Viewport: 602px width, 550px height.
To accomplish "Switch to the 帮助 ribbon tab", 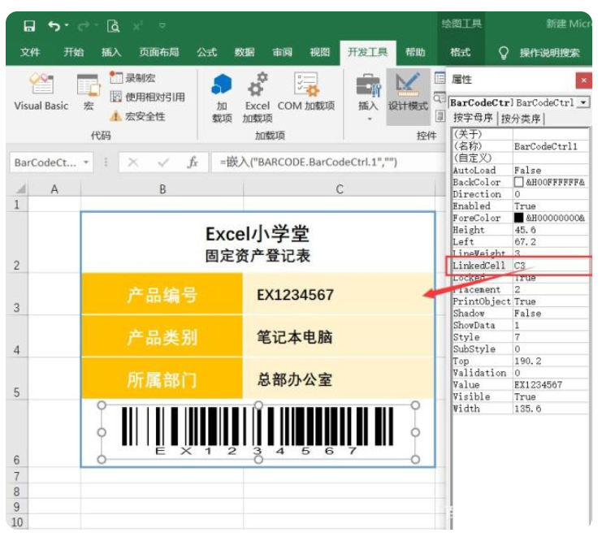I will (415, 52).
